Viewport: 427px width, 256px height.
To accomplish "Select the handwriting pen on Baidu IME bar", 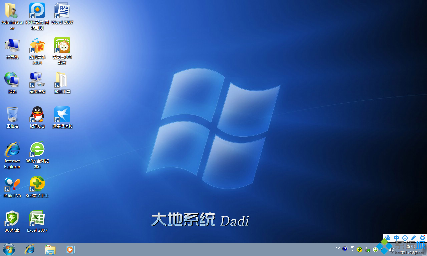I will (413, 238).
